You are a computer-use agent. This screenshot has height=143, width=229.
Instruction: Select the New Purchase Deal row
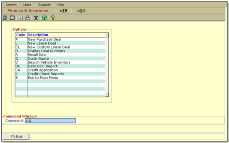click(x=60, y=39)
